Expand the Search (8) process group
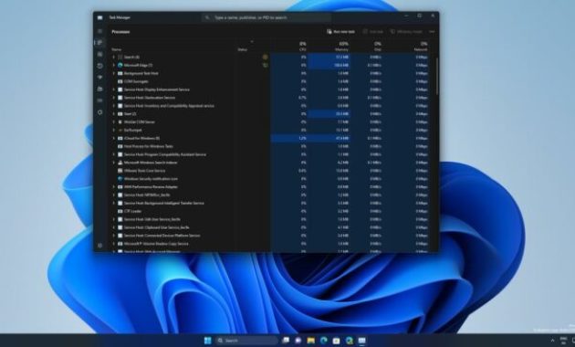 [x=114, y=58]
